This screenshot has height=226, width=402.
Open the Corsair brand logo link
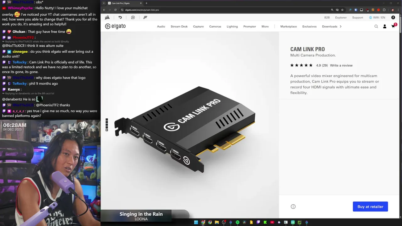[x=107, y=18]
